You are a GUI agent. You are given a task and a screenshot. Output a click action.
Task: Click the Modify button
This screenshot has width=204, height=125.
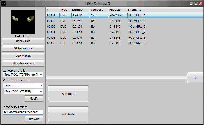[x=34, y=99]
